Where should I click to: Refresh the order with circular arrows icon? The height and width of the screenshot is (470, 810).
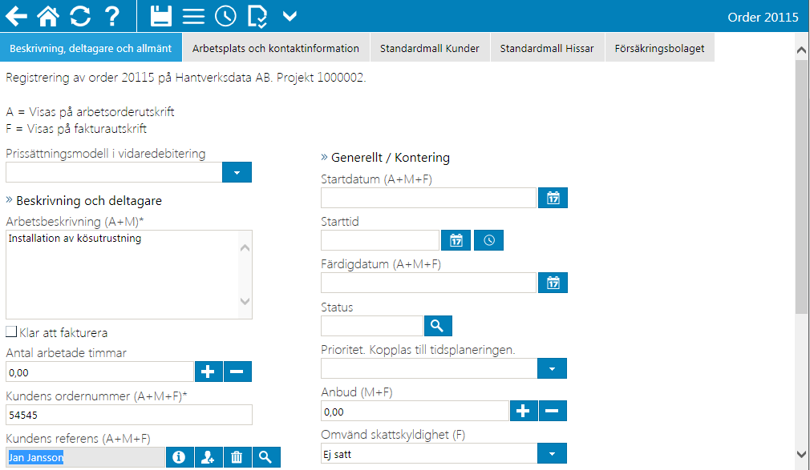pyautogui.click(x=80, y=17)
